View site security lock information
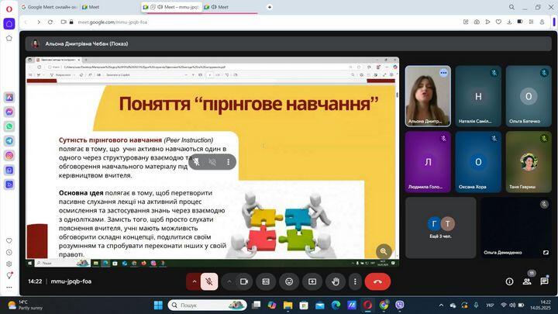Image resolution: width=558 pixels, height=314 pixels. tap(71, 22)
